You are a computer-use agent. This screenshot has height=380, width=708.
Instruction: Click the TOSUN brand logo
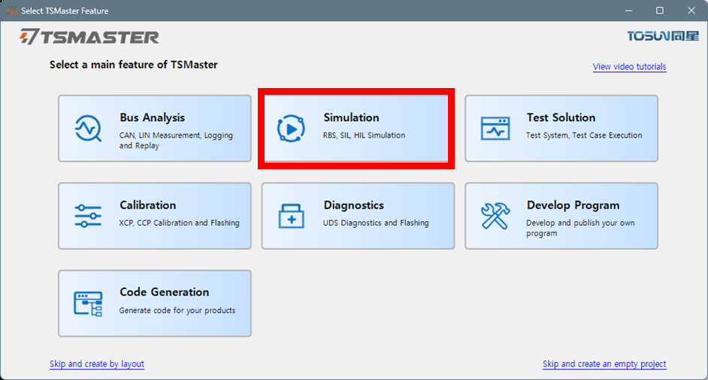pos(663,35)
